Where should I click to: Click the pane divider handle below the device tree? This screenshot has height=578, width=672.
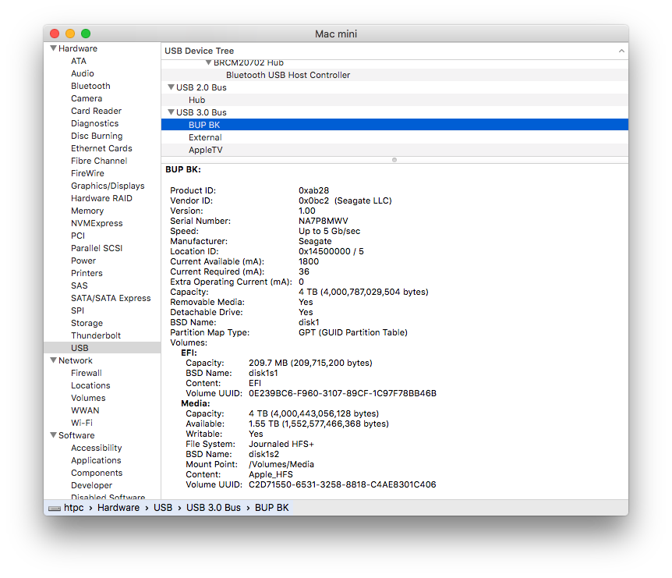(x=394, y=159)
